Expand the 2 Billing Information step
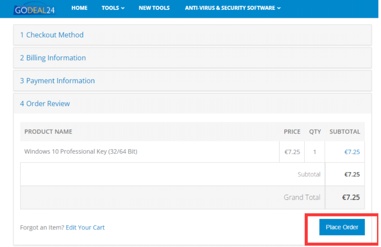Viewport: 381px width, 247px height. point(193,58)
